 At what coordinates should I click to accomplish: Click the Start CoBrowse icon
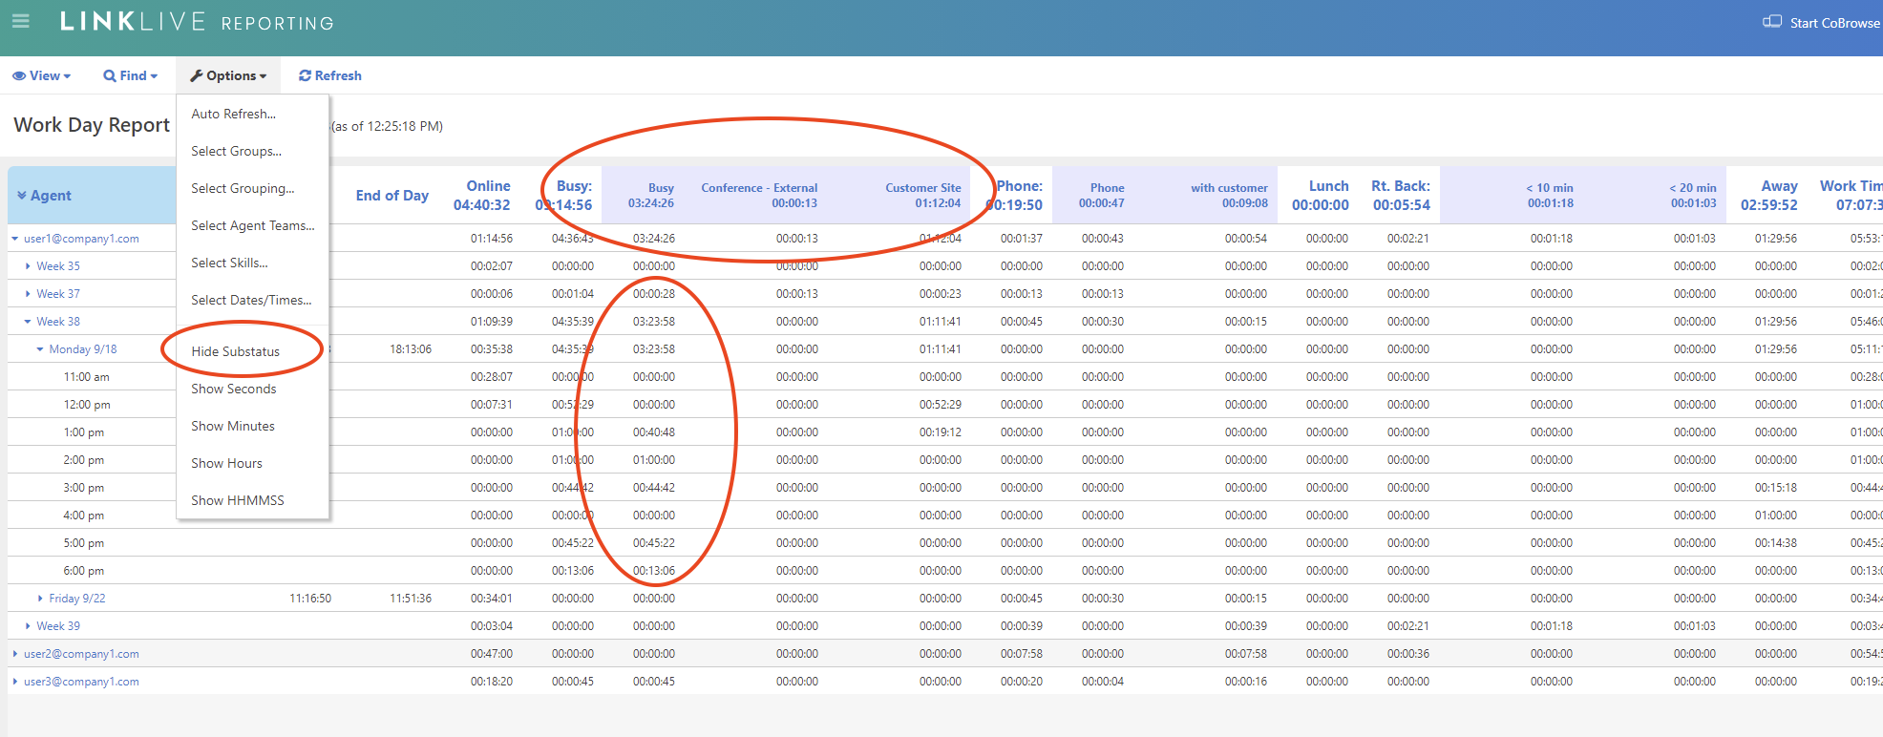pyautogui.click(x=1771, y=22)
